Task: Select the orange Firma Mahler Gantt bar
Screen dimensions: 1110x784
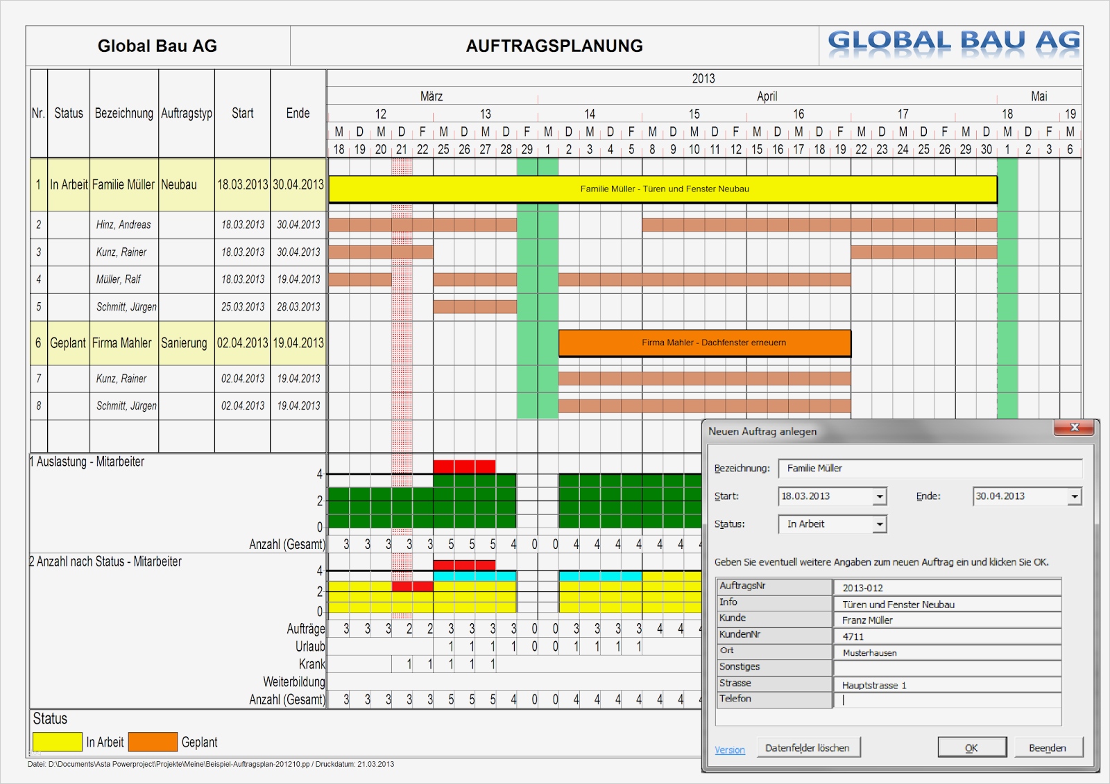Action: pyautogui.click(x=705, y=342)
